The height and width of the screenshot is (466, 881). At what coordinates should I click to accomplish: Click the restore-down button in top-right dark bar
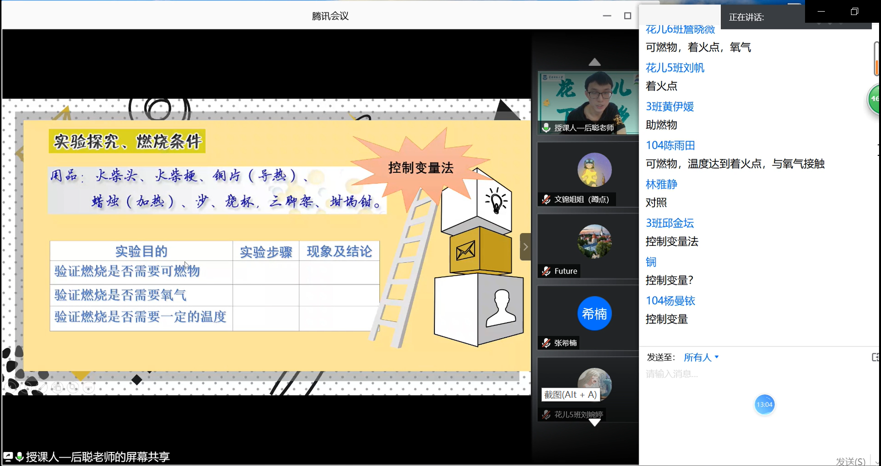[x=854, y=11]
